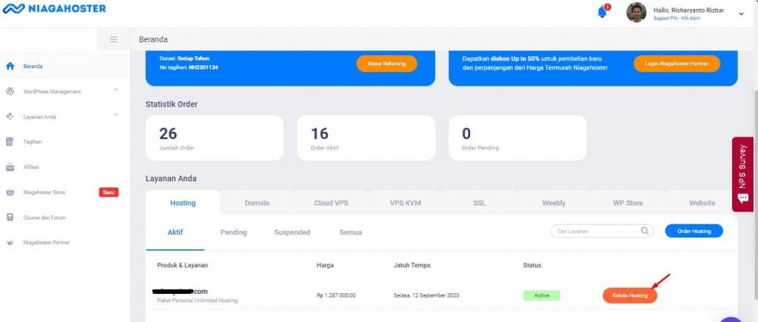Click the Beranda home icon in sidebar

pos(10,66)
